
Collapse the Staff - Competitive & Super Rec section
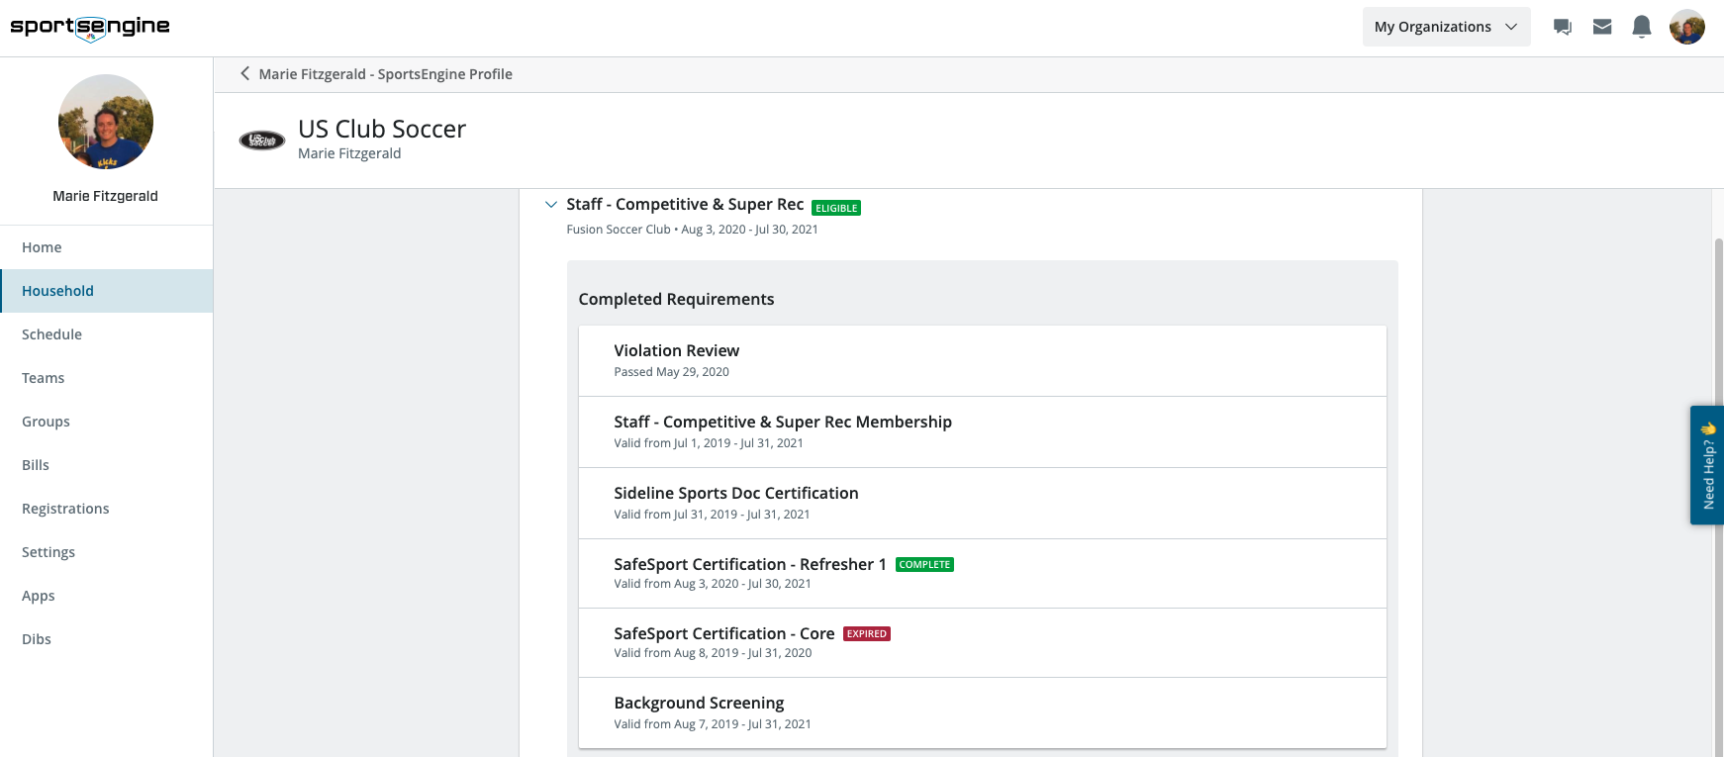pos(551,205)
